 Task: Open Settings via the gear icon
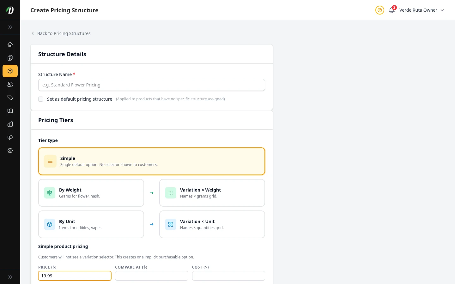10,151
